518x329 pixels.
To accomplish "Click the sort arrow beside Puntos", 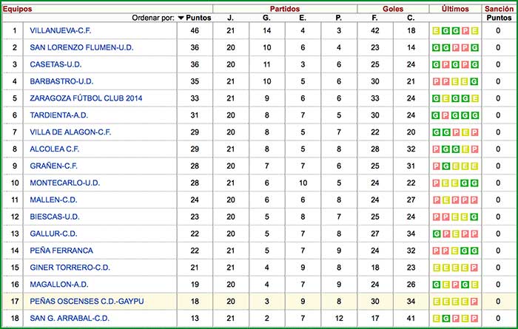I will tap(181, 17).
